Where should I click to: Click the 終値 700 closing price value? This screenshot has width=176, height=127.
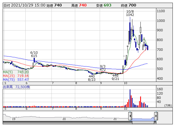pyautogui.click(x=132, y=5)
